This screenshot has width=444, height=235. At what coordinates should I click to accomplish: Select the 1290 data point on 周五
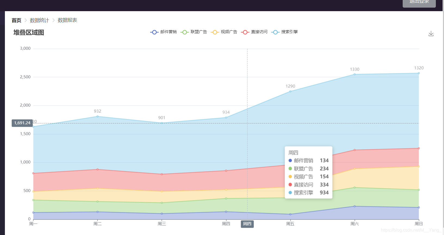[x=290, y=91]
